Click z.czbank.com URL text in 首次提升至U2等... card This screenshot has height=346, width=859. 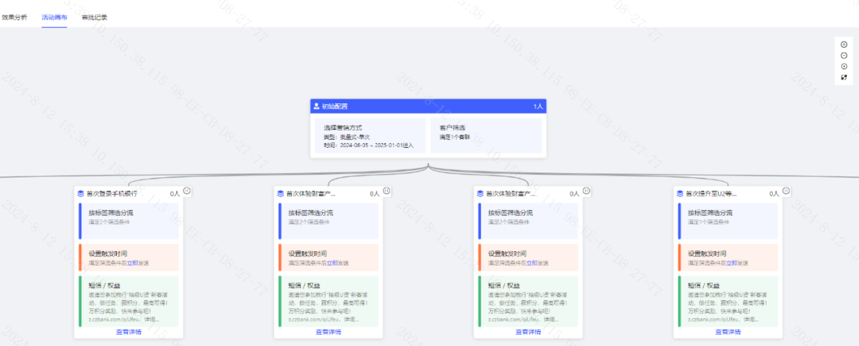click(712, 319)
